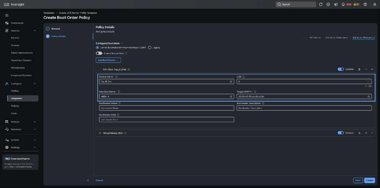Click the Cisco Intersight logo
This screenshot has width=380, height=188.
[x=14, y=5]
